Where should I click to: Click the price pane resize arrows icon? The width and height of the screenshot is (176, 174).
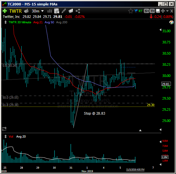click(5, 22)
